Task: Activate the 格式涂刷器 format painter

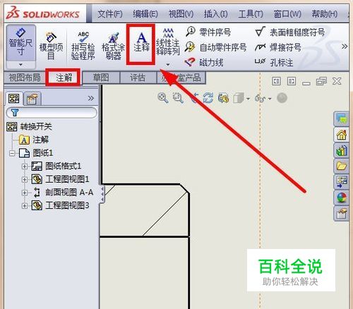Action: (x=113, y=46)
